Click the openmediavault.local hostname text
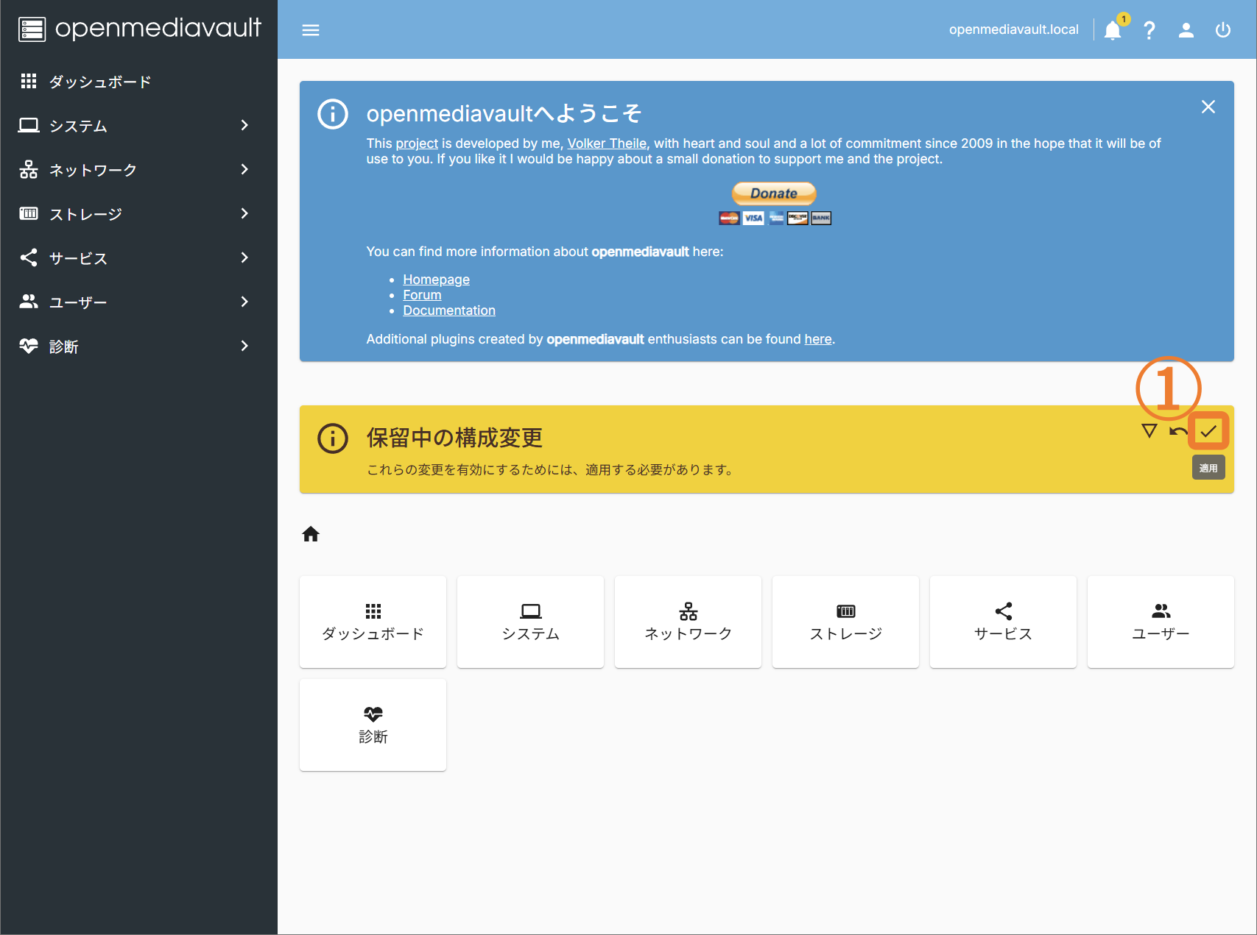The image size is (1257, 935). tap(1013, 29)
